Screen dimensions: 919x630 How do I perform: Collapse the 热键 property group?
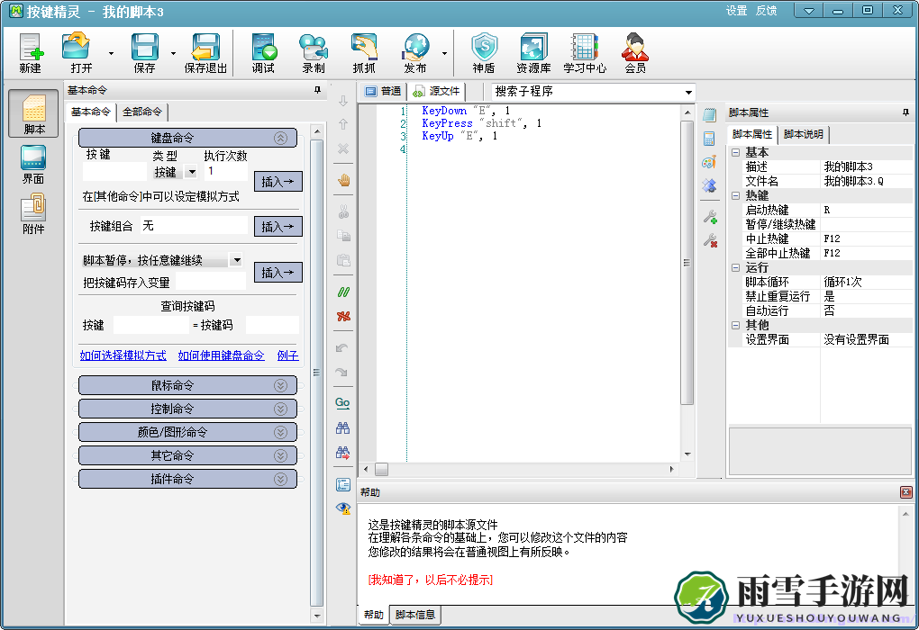[x=735, y=195]
